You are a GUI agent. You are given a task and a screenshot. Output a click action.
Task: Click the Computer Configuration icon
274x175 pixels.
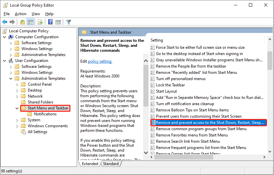11,37
